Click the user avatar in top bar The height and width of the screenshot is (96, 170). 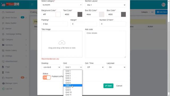click(163, 5)
